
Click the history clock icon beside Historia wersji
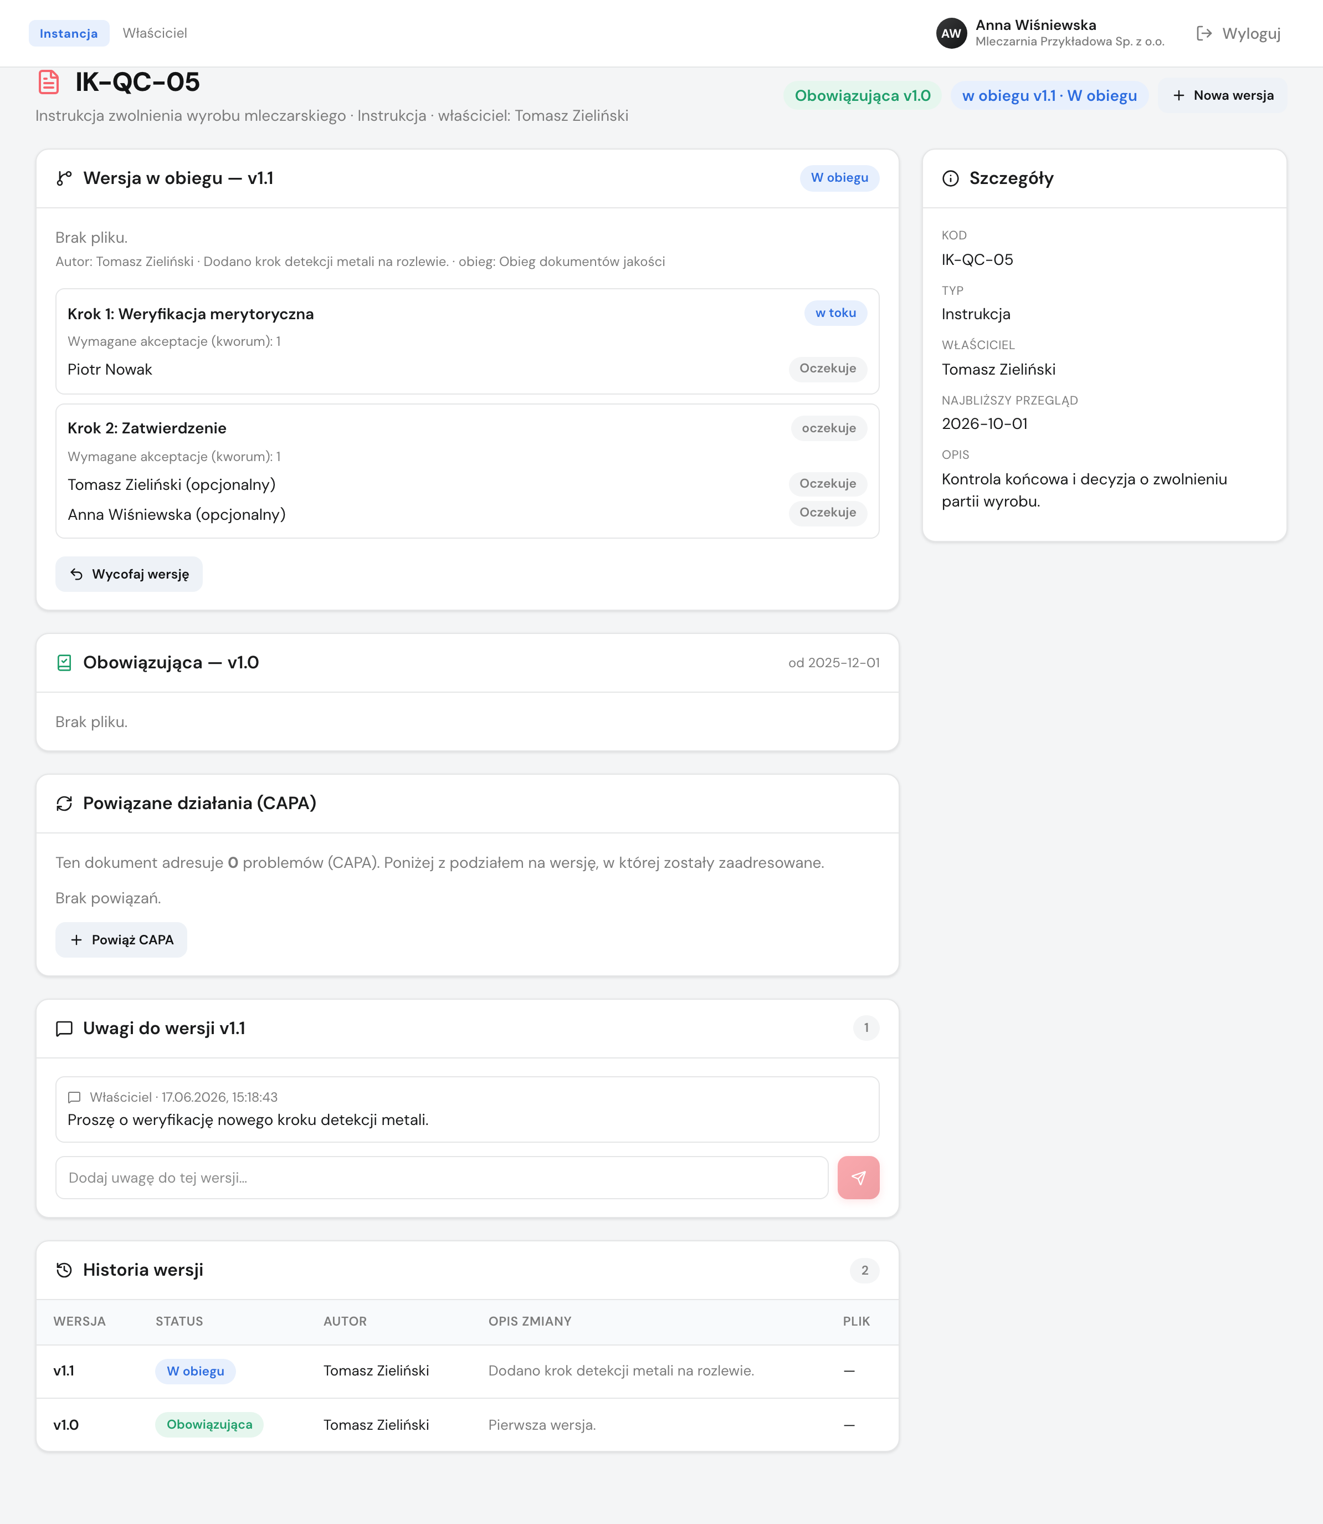(64, 1270)
